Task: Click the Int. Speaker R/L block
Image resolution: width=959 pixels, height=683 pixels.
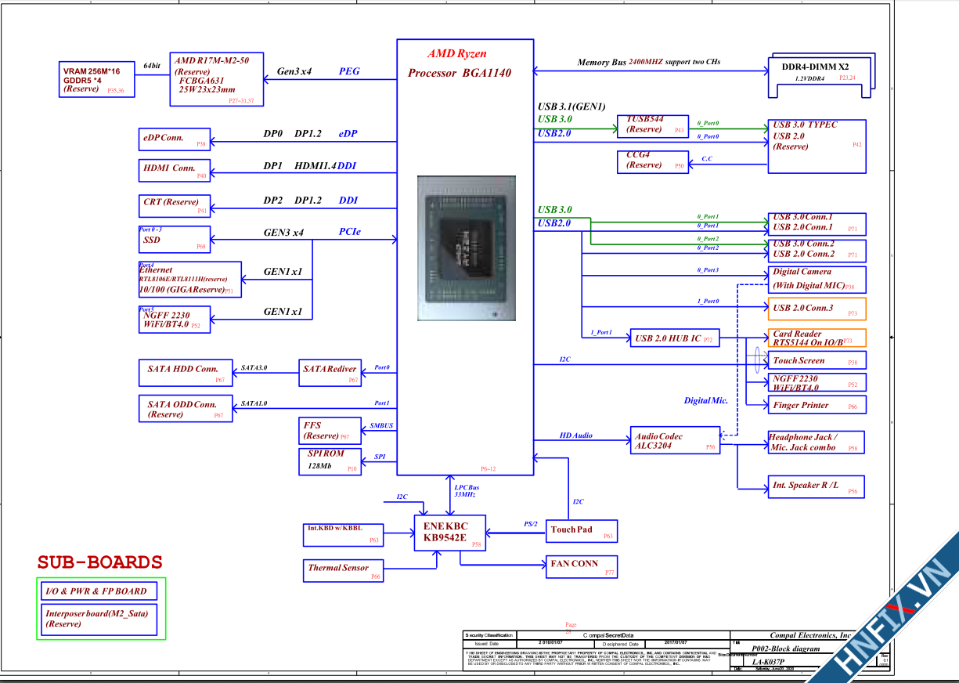Action: pos(816,487)
